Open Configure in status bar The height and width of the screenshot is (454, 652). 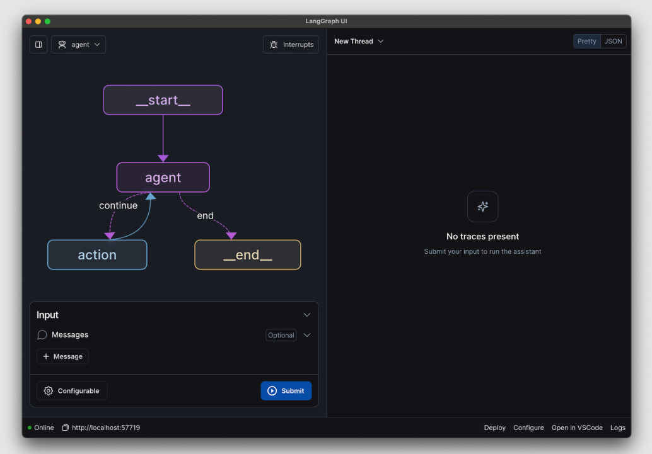[528, 428]
